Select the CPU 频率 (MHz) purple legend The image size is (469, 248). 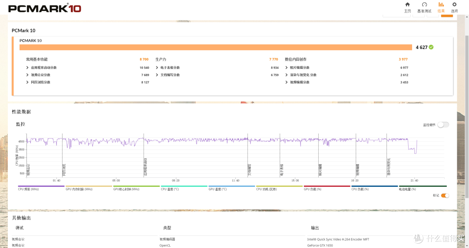tap(41, 188)
